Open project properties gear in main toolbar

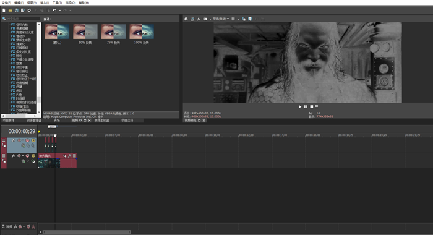pyautogui.click(x=29, y=11)
